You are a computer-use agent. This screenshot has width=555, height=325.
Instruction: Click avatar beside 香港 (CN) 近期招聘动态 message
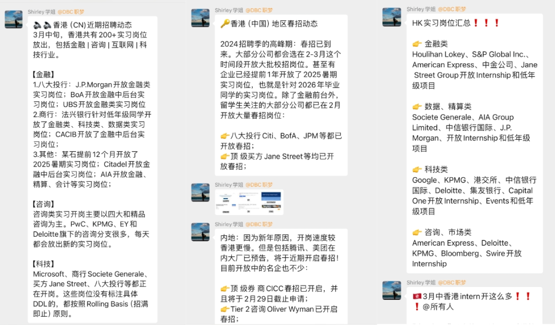[x=13, y=20]
